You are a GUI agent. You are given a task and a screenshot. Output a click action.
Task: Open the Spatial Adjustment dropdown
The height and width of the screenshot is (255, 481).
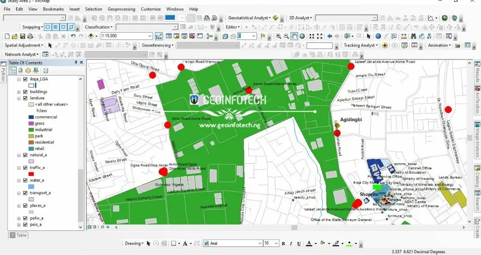click(24, 45)
